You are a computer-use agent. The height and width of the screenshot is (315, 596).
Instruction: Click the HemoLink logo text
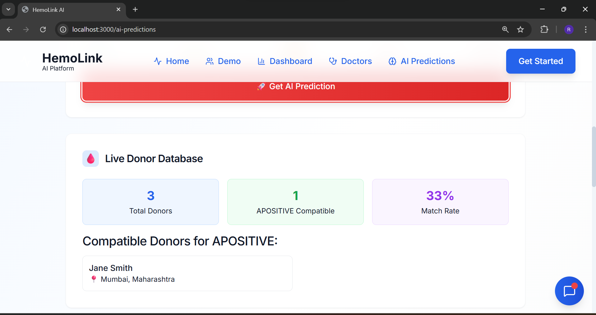[72, 58]
